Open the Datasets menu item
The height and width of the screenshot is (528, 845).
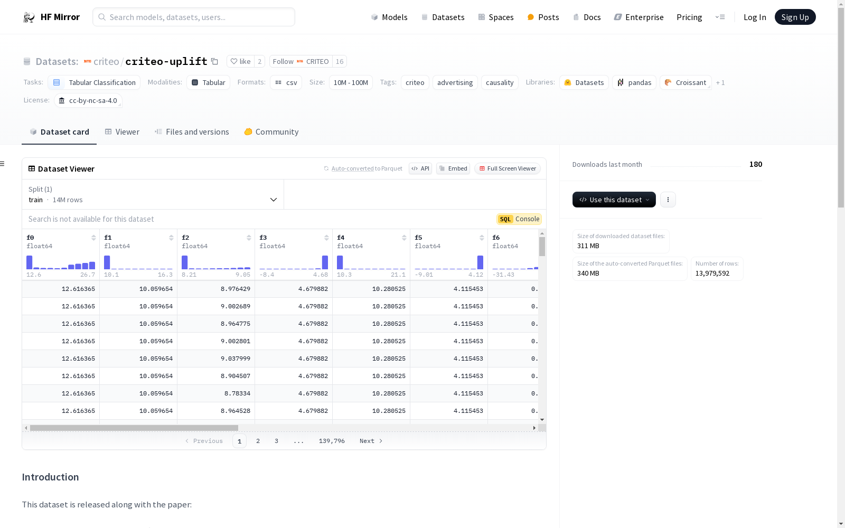[x=443, y=17]
